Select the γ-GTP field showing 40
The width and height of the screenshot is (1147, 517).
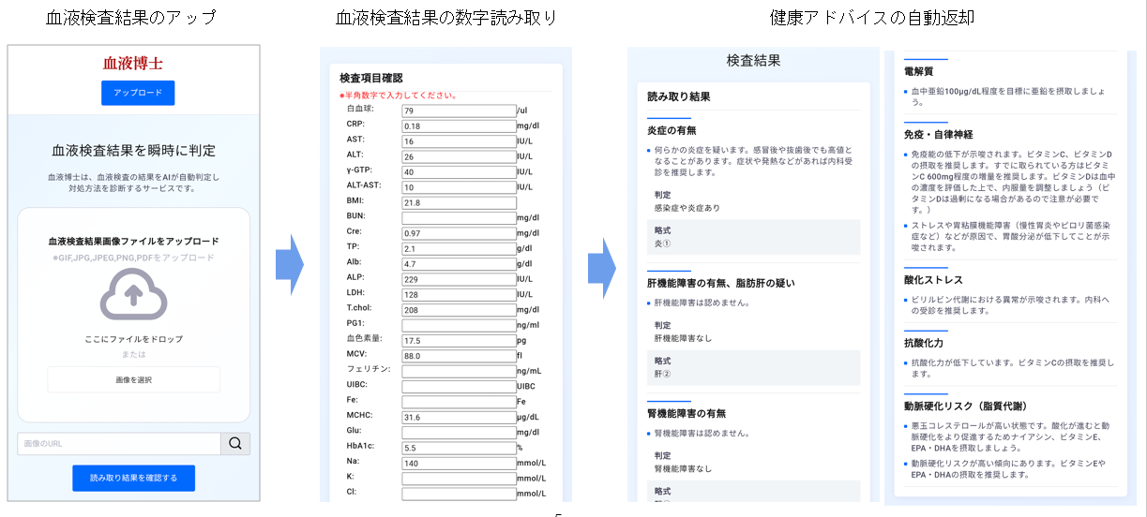pos(459,171)
